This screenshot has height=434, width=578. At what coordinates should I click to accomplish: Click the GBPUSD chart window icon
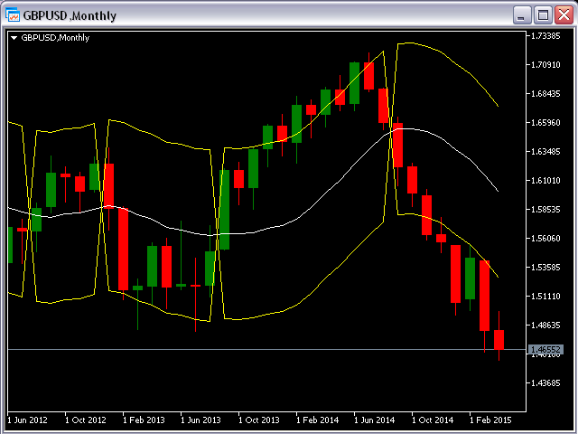pos(12,14)
